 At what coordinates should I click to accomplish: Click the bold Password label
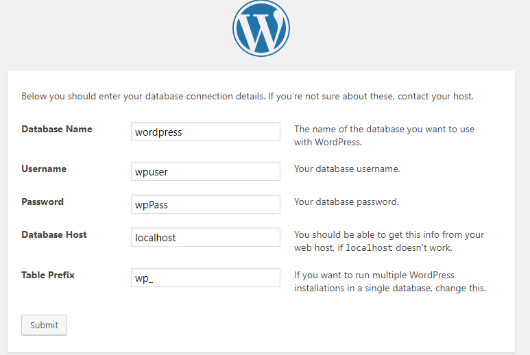pyautogui.click(x=43, y=201)
